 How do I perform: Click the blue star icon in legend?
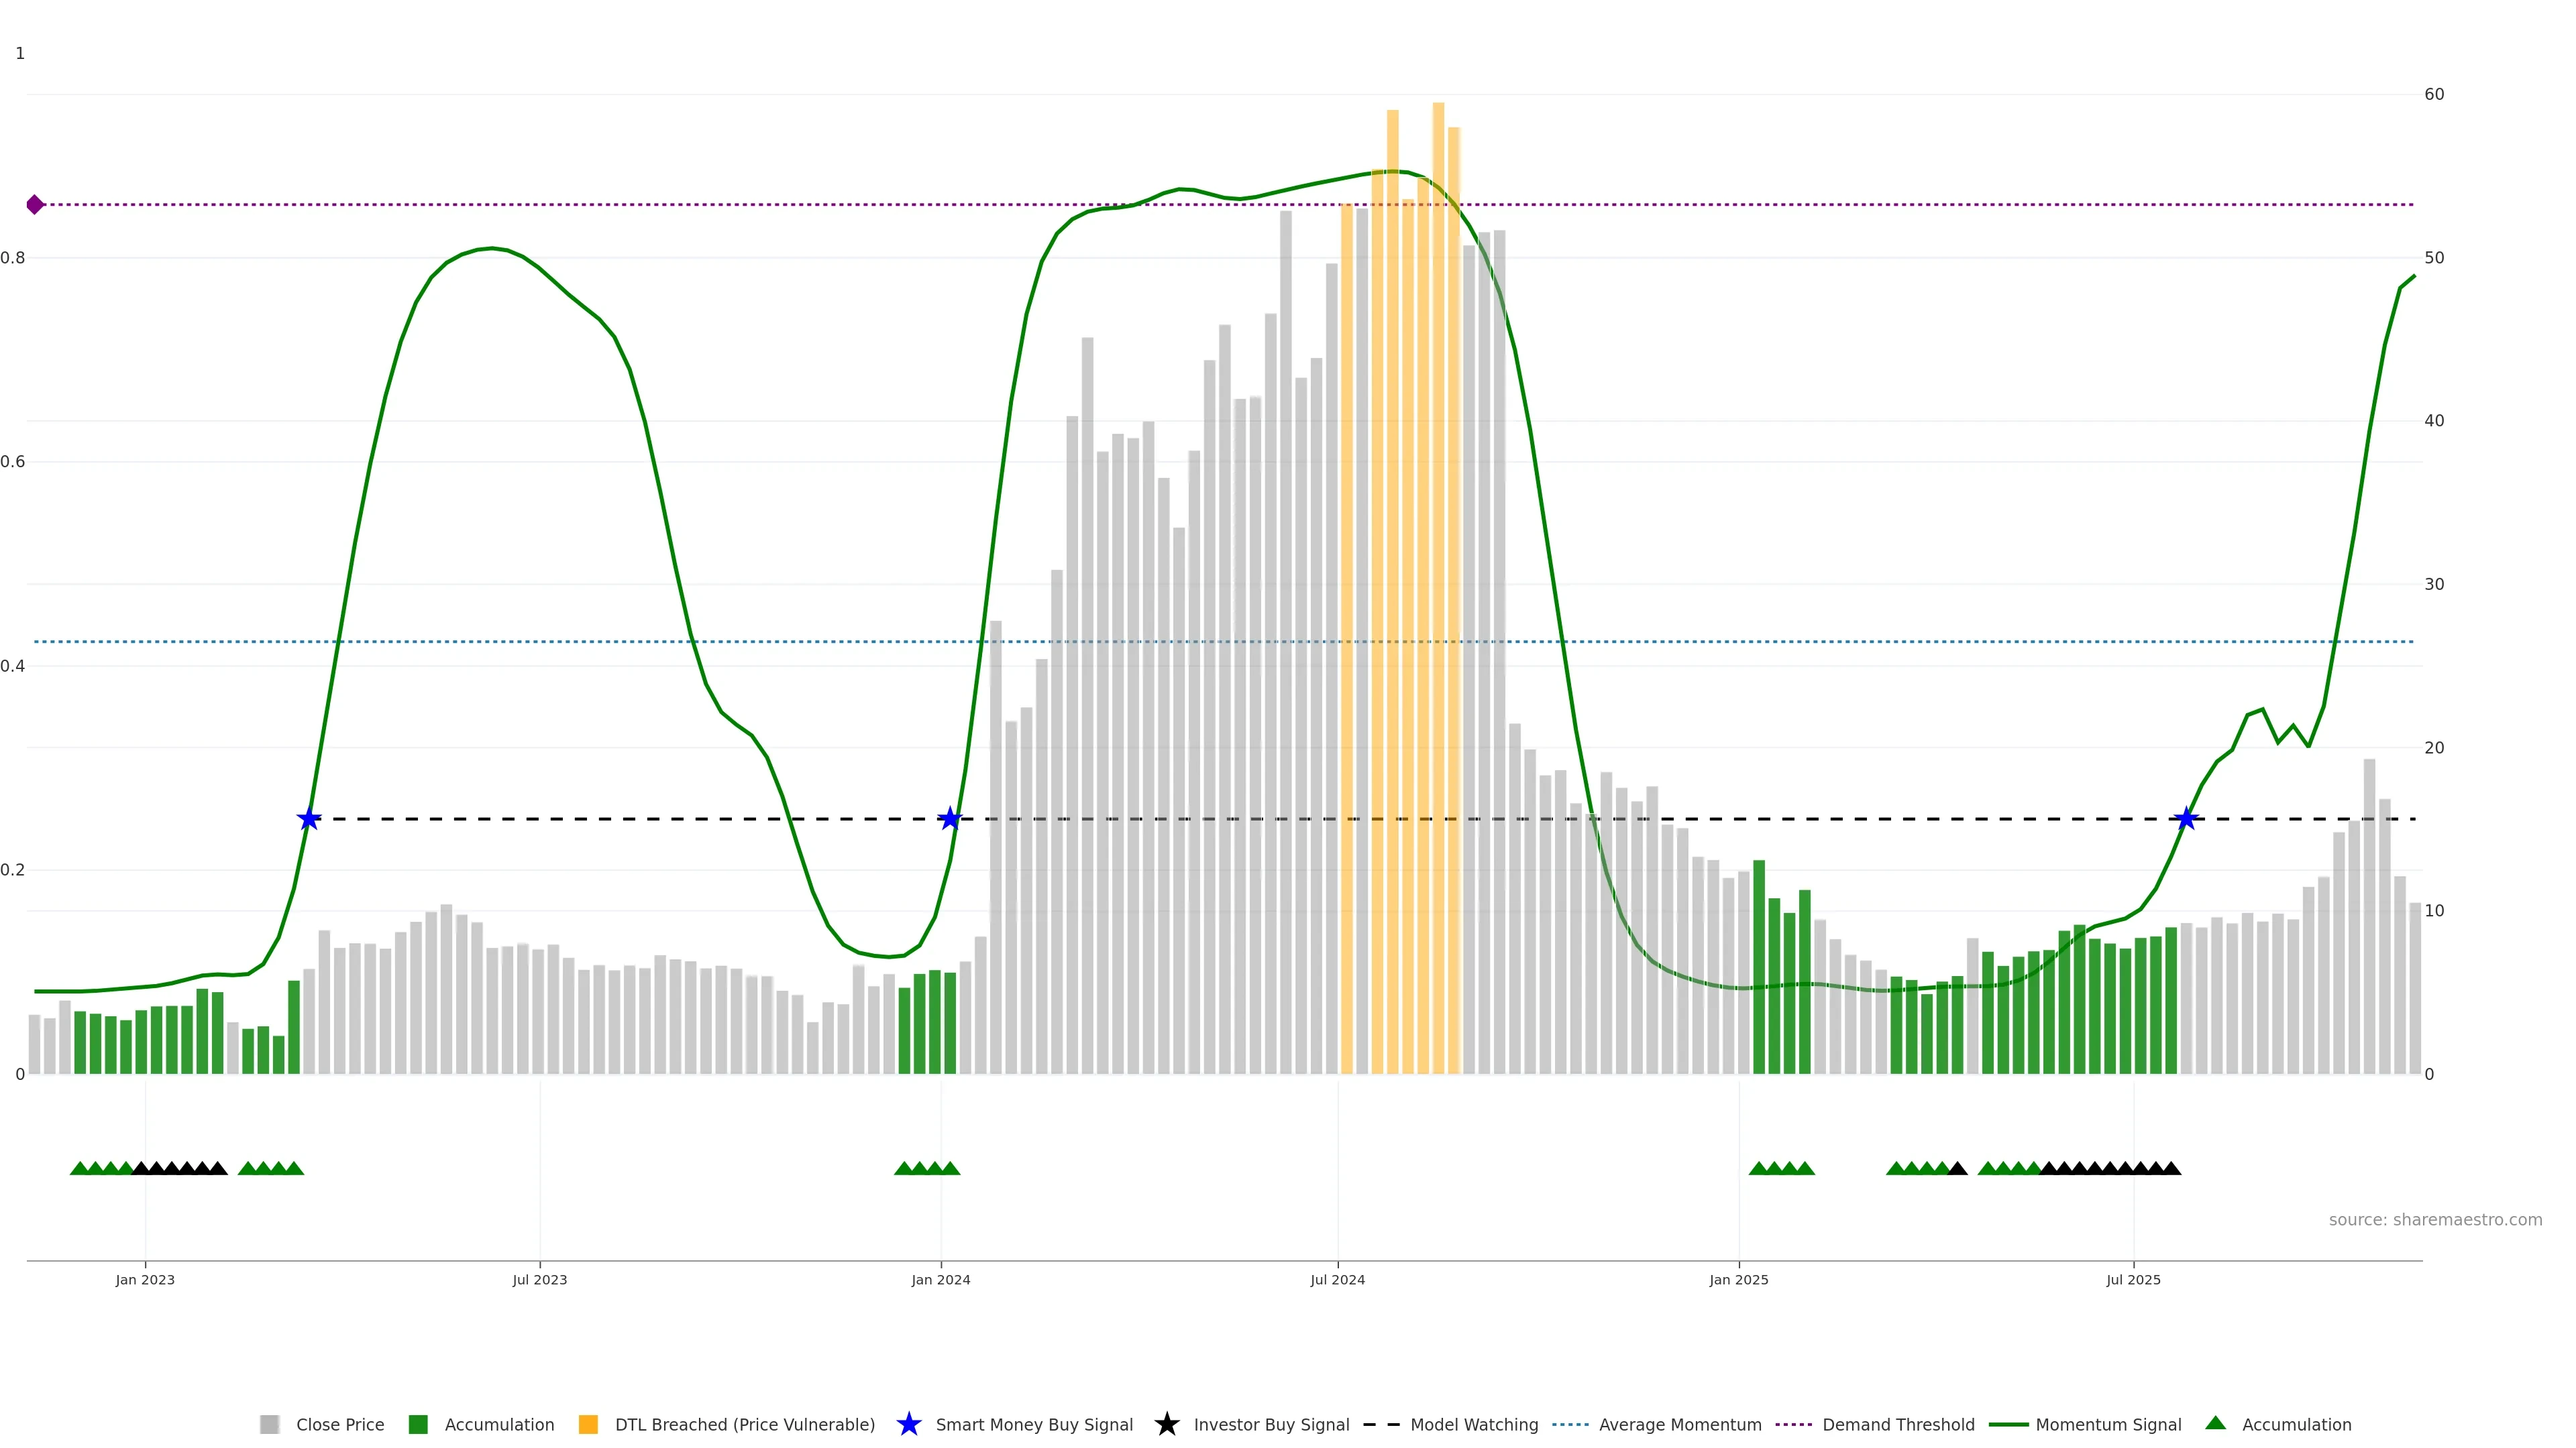click(908, 1425)
